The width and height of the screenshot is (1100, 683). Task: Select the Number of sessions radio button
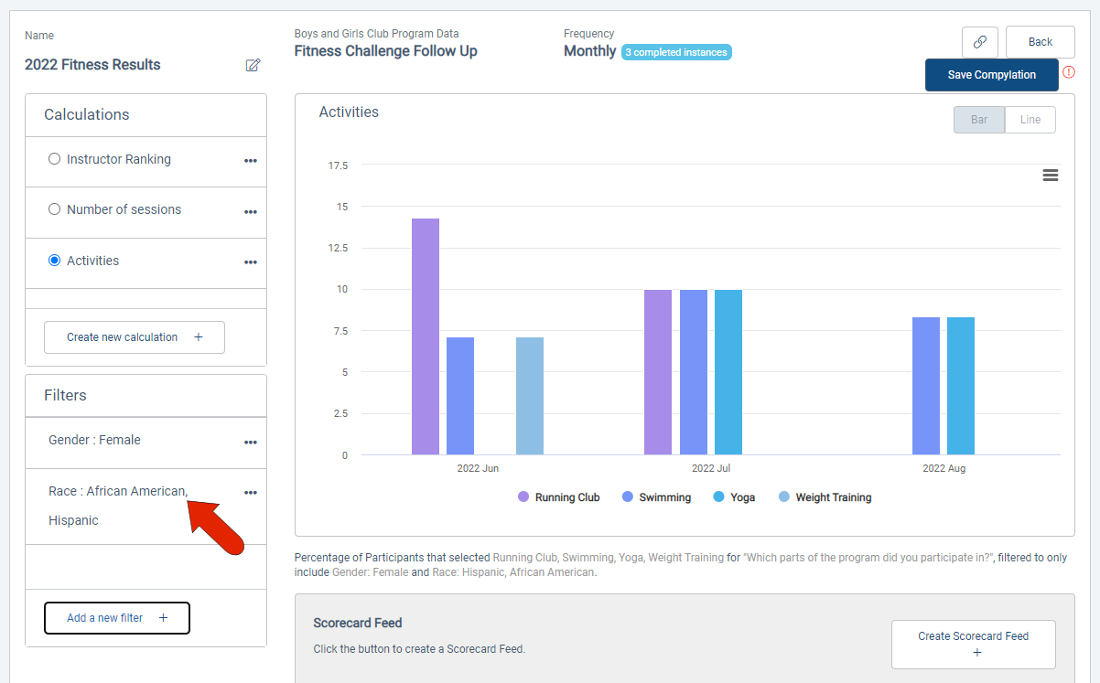point(54,209)
